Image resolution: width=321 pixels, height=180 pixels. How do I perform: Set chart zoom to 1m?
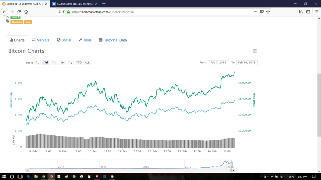54,62
